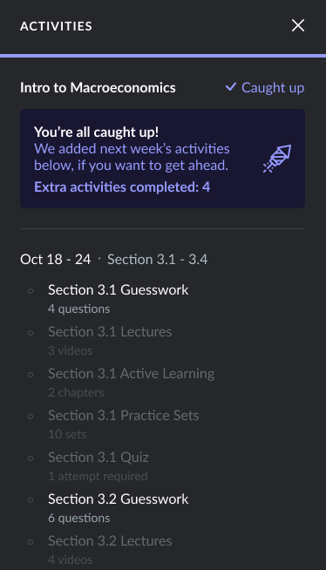This screenshot has height=570, width=326.
Task: Select the circle bullet for Section 3.1 Guesswork
Action: (31, 290)
